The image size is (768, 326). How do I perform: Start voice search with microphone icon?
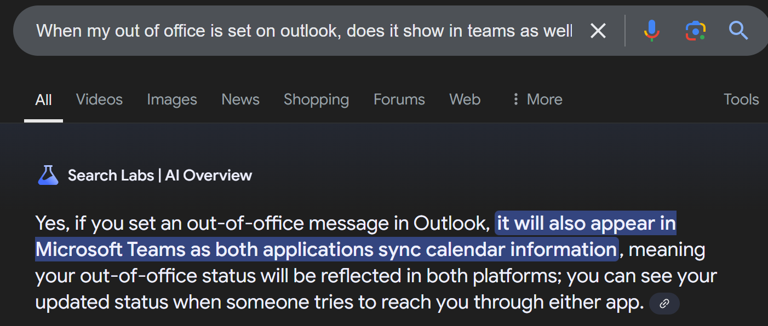click(x=652, y=31)
